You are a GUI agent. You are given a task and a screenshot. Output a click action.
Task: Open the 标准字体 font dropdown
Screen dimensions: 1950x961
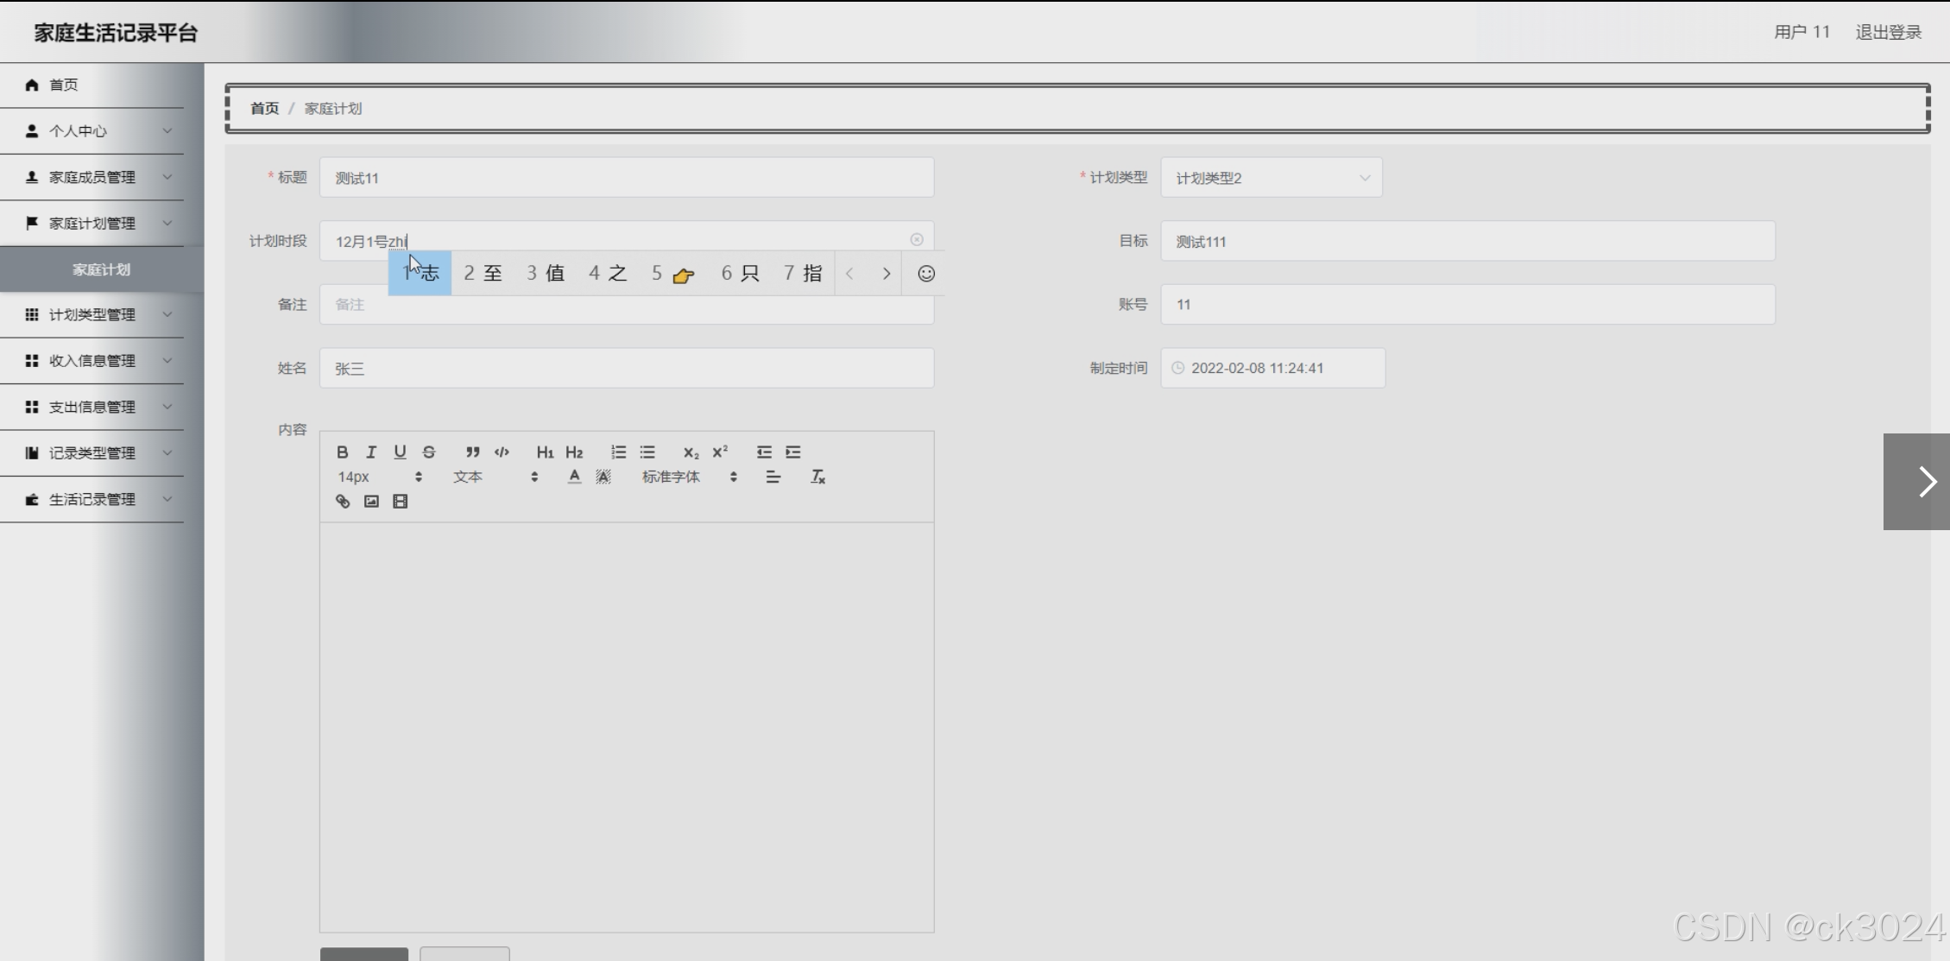point(690,477)
